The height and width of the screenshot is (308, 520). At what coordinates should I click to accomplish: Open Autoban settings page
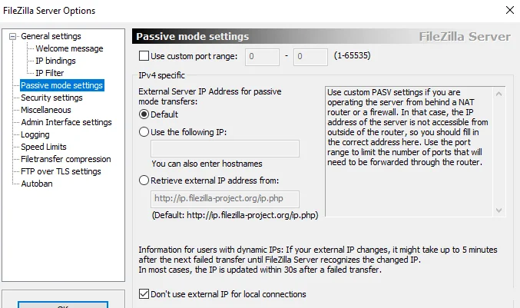click(37, 184)
